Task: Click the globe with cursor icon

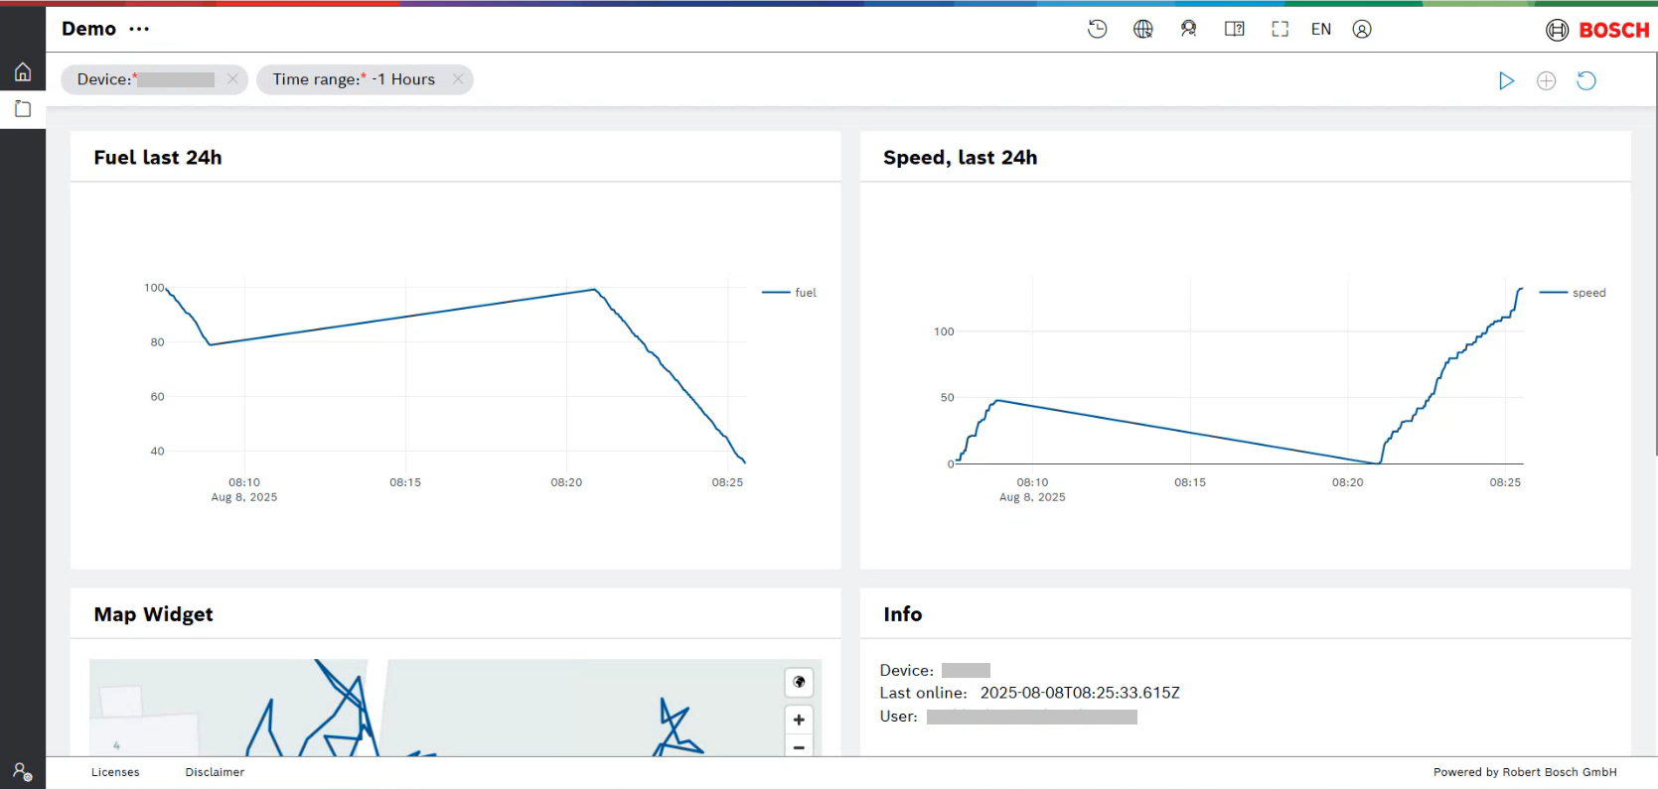Action: pyautogui.click(x=1142, y=29)
